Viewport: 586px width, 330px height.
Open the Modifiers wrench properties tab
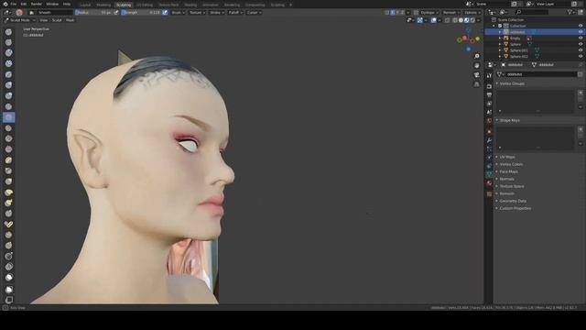pyautogui.click(x=489, y=140)
